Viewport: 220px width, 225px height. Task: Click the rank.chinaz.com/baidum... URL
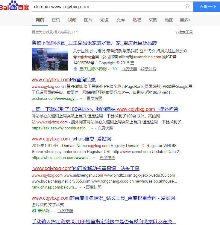point(54,187)
